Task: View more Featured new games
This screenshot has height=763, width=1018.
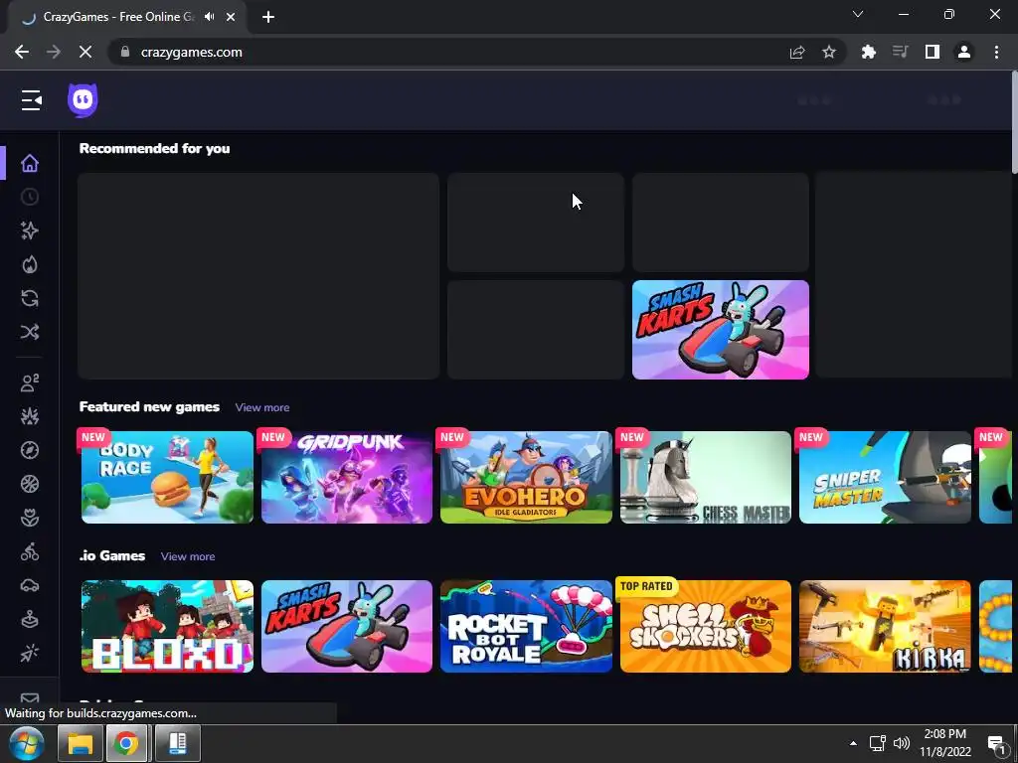Action: [x=262, y=407]
